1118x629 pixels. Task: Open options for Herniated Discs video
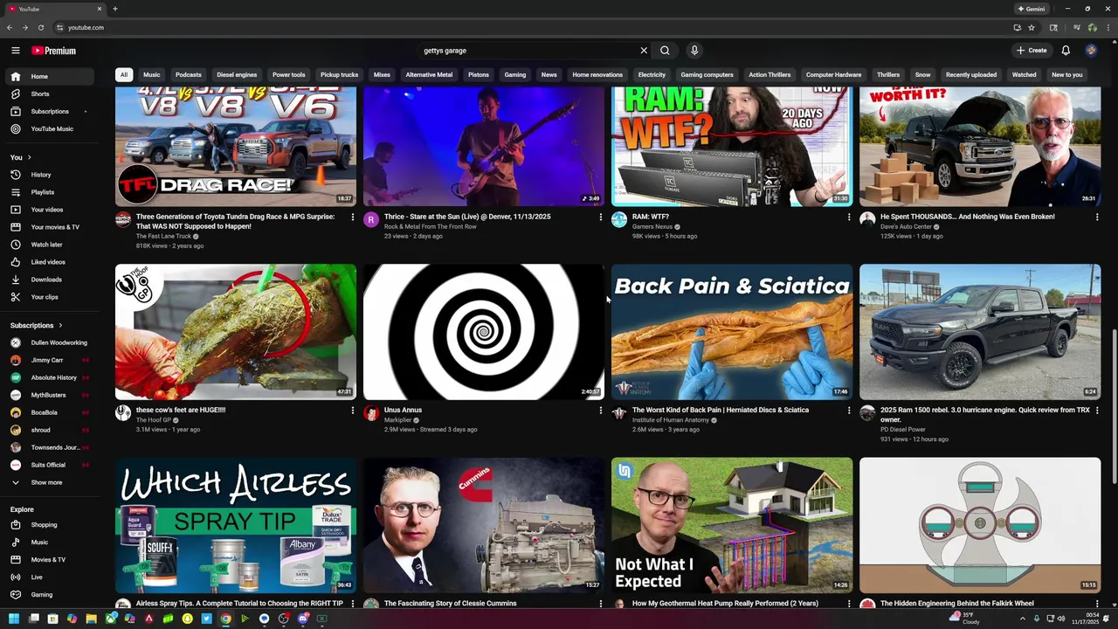pyautogui.click(x=849, y=410)
